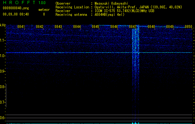Select the 0.9 kHz axis label
Viewport: 195px width, 124px height.
(2, 71)
